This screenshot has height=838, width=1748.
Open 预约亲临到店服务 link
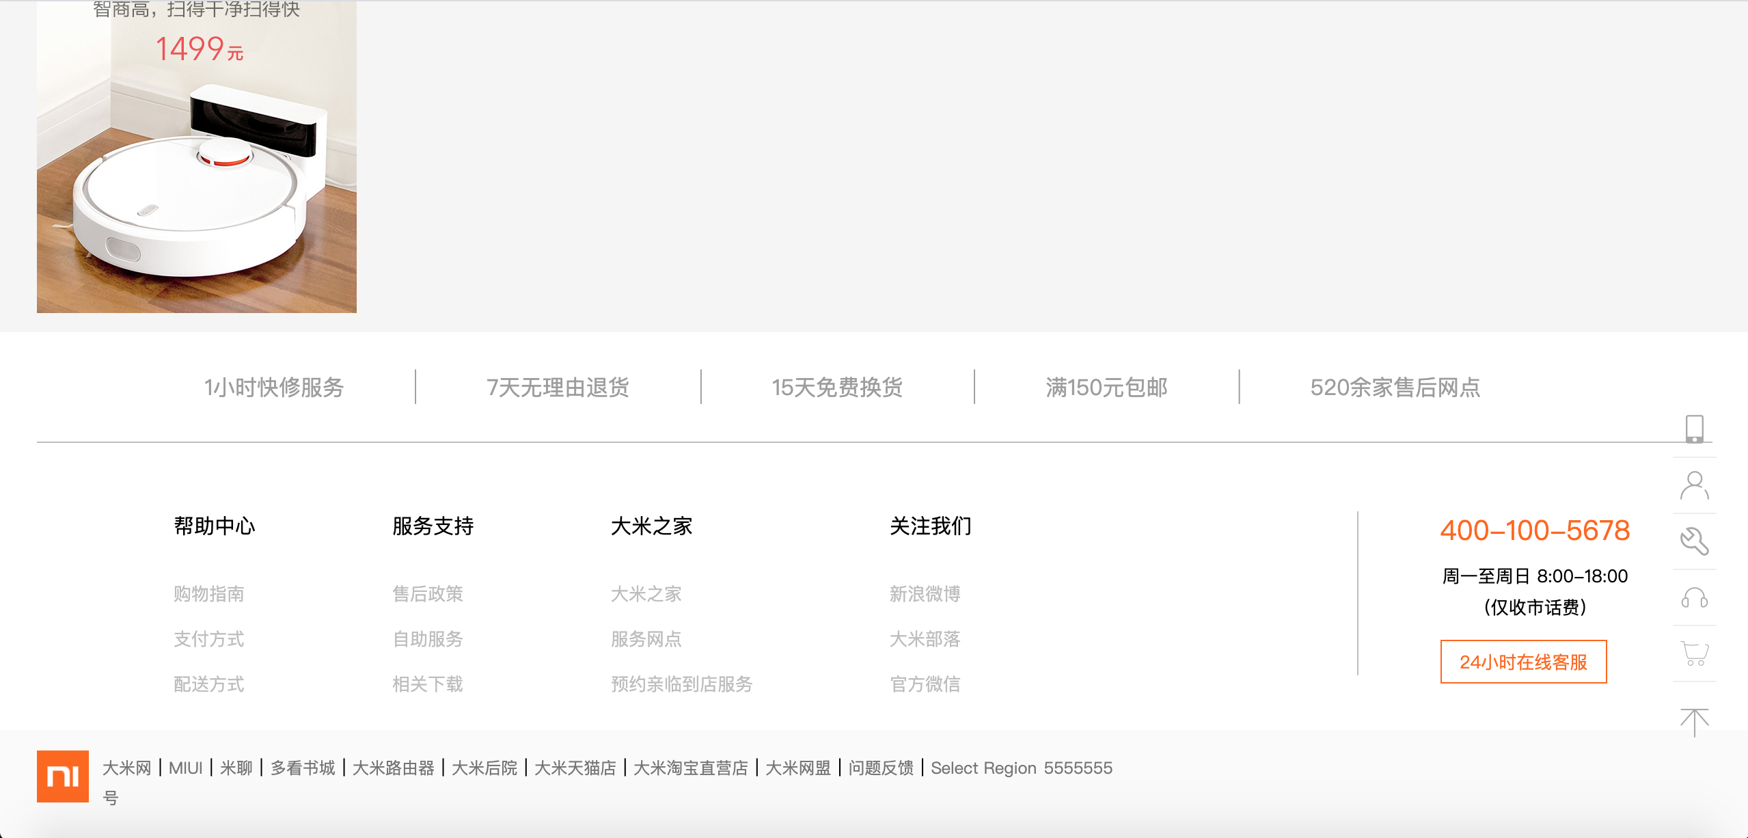click(x=681, y=684)
